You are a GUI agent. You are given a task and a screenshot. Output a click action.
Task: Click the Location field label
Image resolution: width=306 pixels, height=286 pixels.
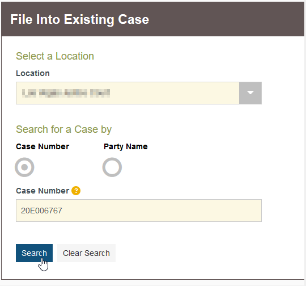(33, 73)
